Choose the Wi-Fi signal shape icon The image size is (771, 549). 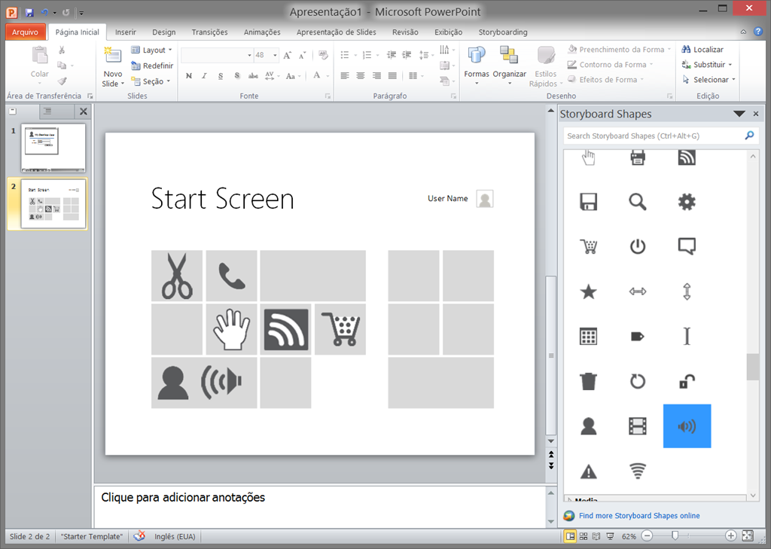pyautogui.click(x=638, y=471)
